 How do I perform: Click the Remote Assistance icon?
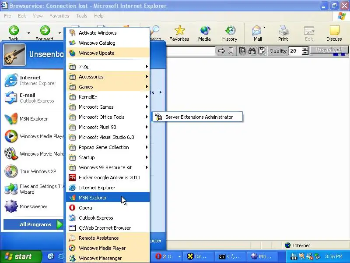[72, 238]
